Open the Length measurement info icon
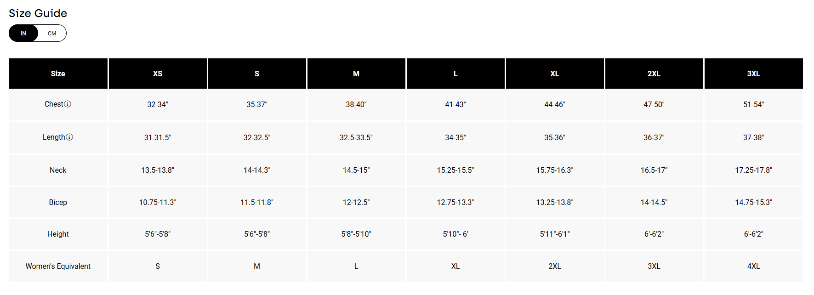This screenshot has height=295, width=814. [x=69, y=137]
